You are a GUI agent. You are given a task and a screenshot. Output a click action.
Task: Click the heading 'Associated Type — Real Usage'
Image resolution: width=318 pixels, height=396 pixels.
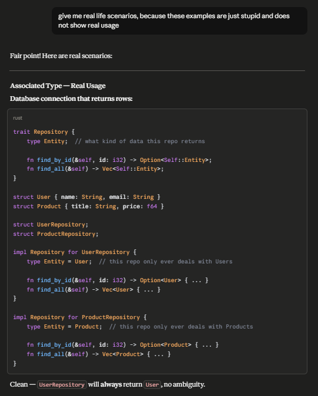pyautogui.click(x=58, y=86)
